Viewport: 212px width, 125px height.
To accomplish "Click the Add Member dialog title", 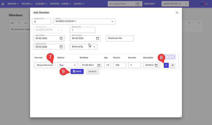I will [x=41, y=13].
